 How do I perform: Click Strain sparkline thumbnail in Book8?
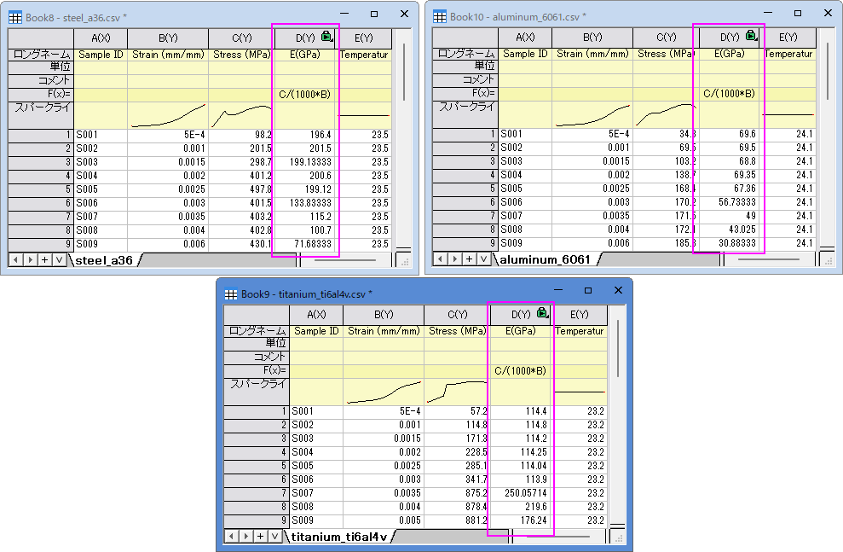tap(168, 115)
